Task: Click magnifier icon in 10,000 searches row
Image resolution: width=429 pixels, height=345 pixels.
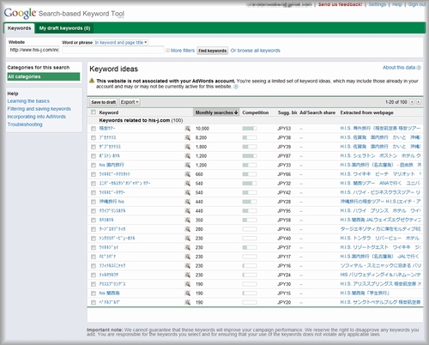Action: [188, 129]
